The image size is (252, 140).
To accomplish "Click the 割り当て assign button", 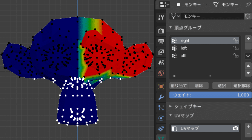I will pos(179,86).
